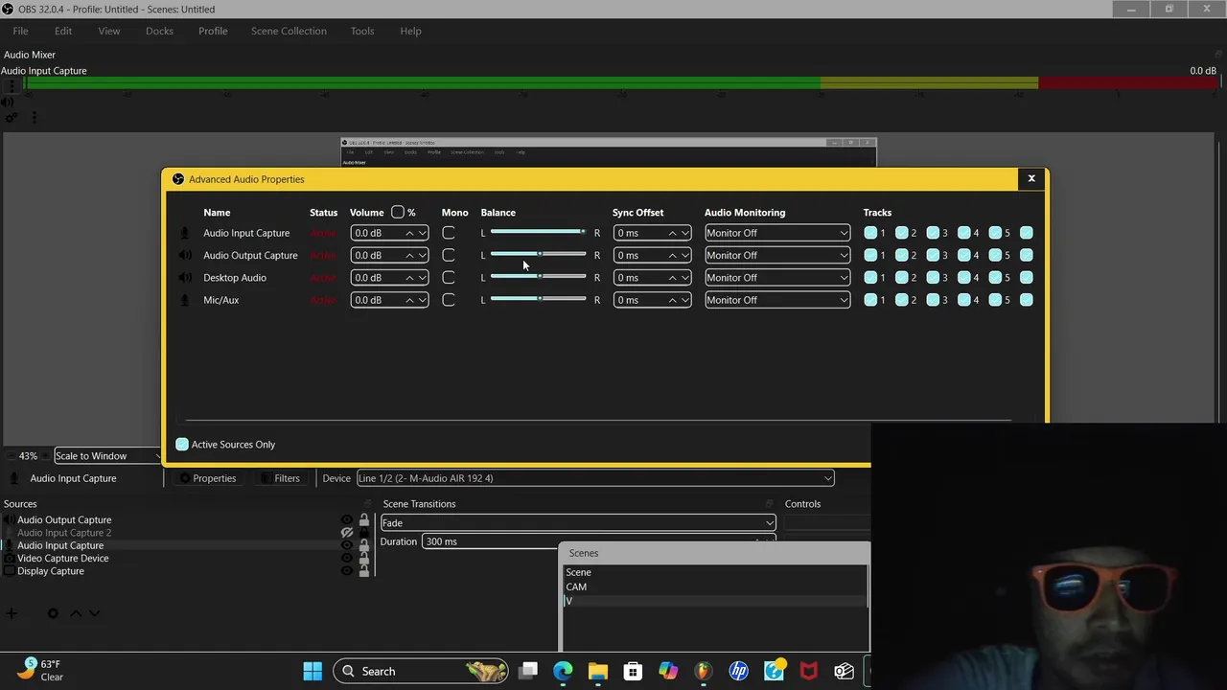Click the Filters button

click(280, 478)
